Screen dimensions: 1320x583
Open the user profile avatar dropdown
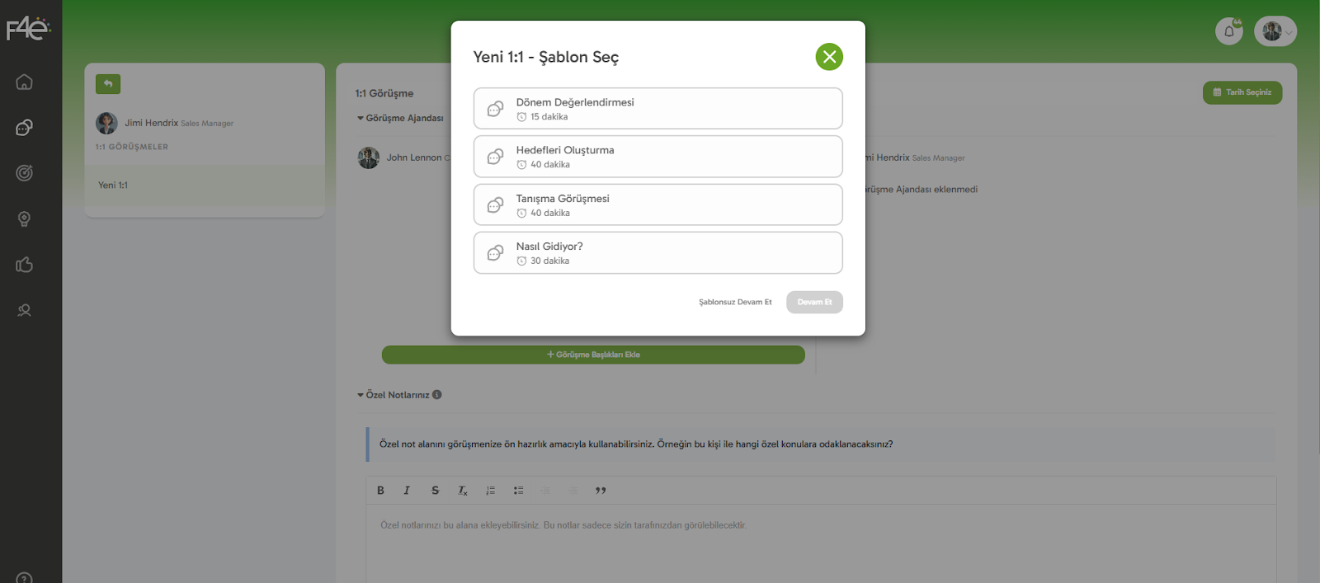pyautogui.click(x=1275, y=31)
